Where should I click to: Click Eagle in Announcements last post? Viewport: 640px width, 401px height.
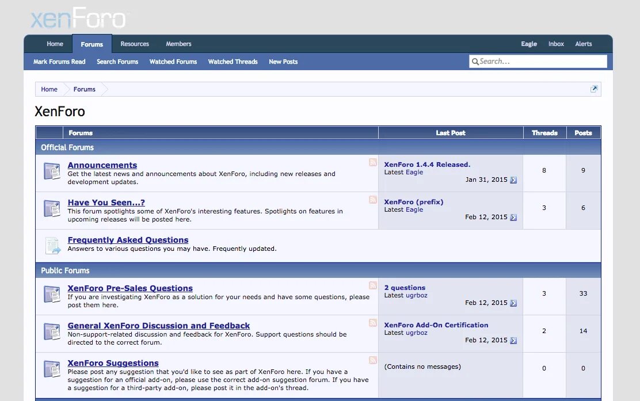pos(414,172)
